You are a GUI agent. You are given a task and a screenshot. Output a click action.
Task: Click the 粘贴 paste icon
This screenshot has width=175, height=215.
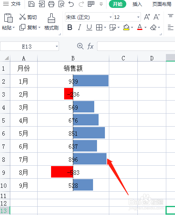coord(8,18)
